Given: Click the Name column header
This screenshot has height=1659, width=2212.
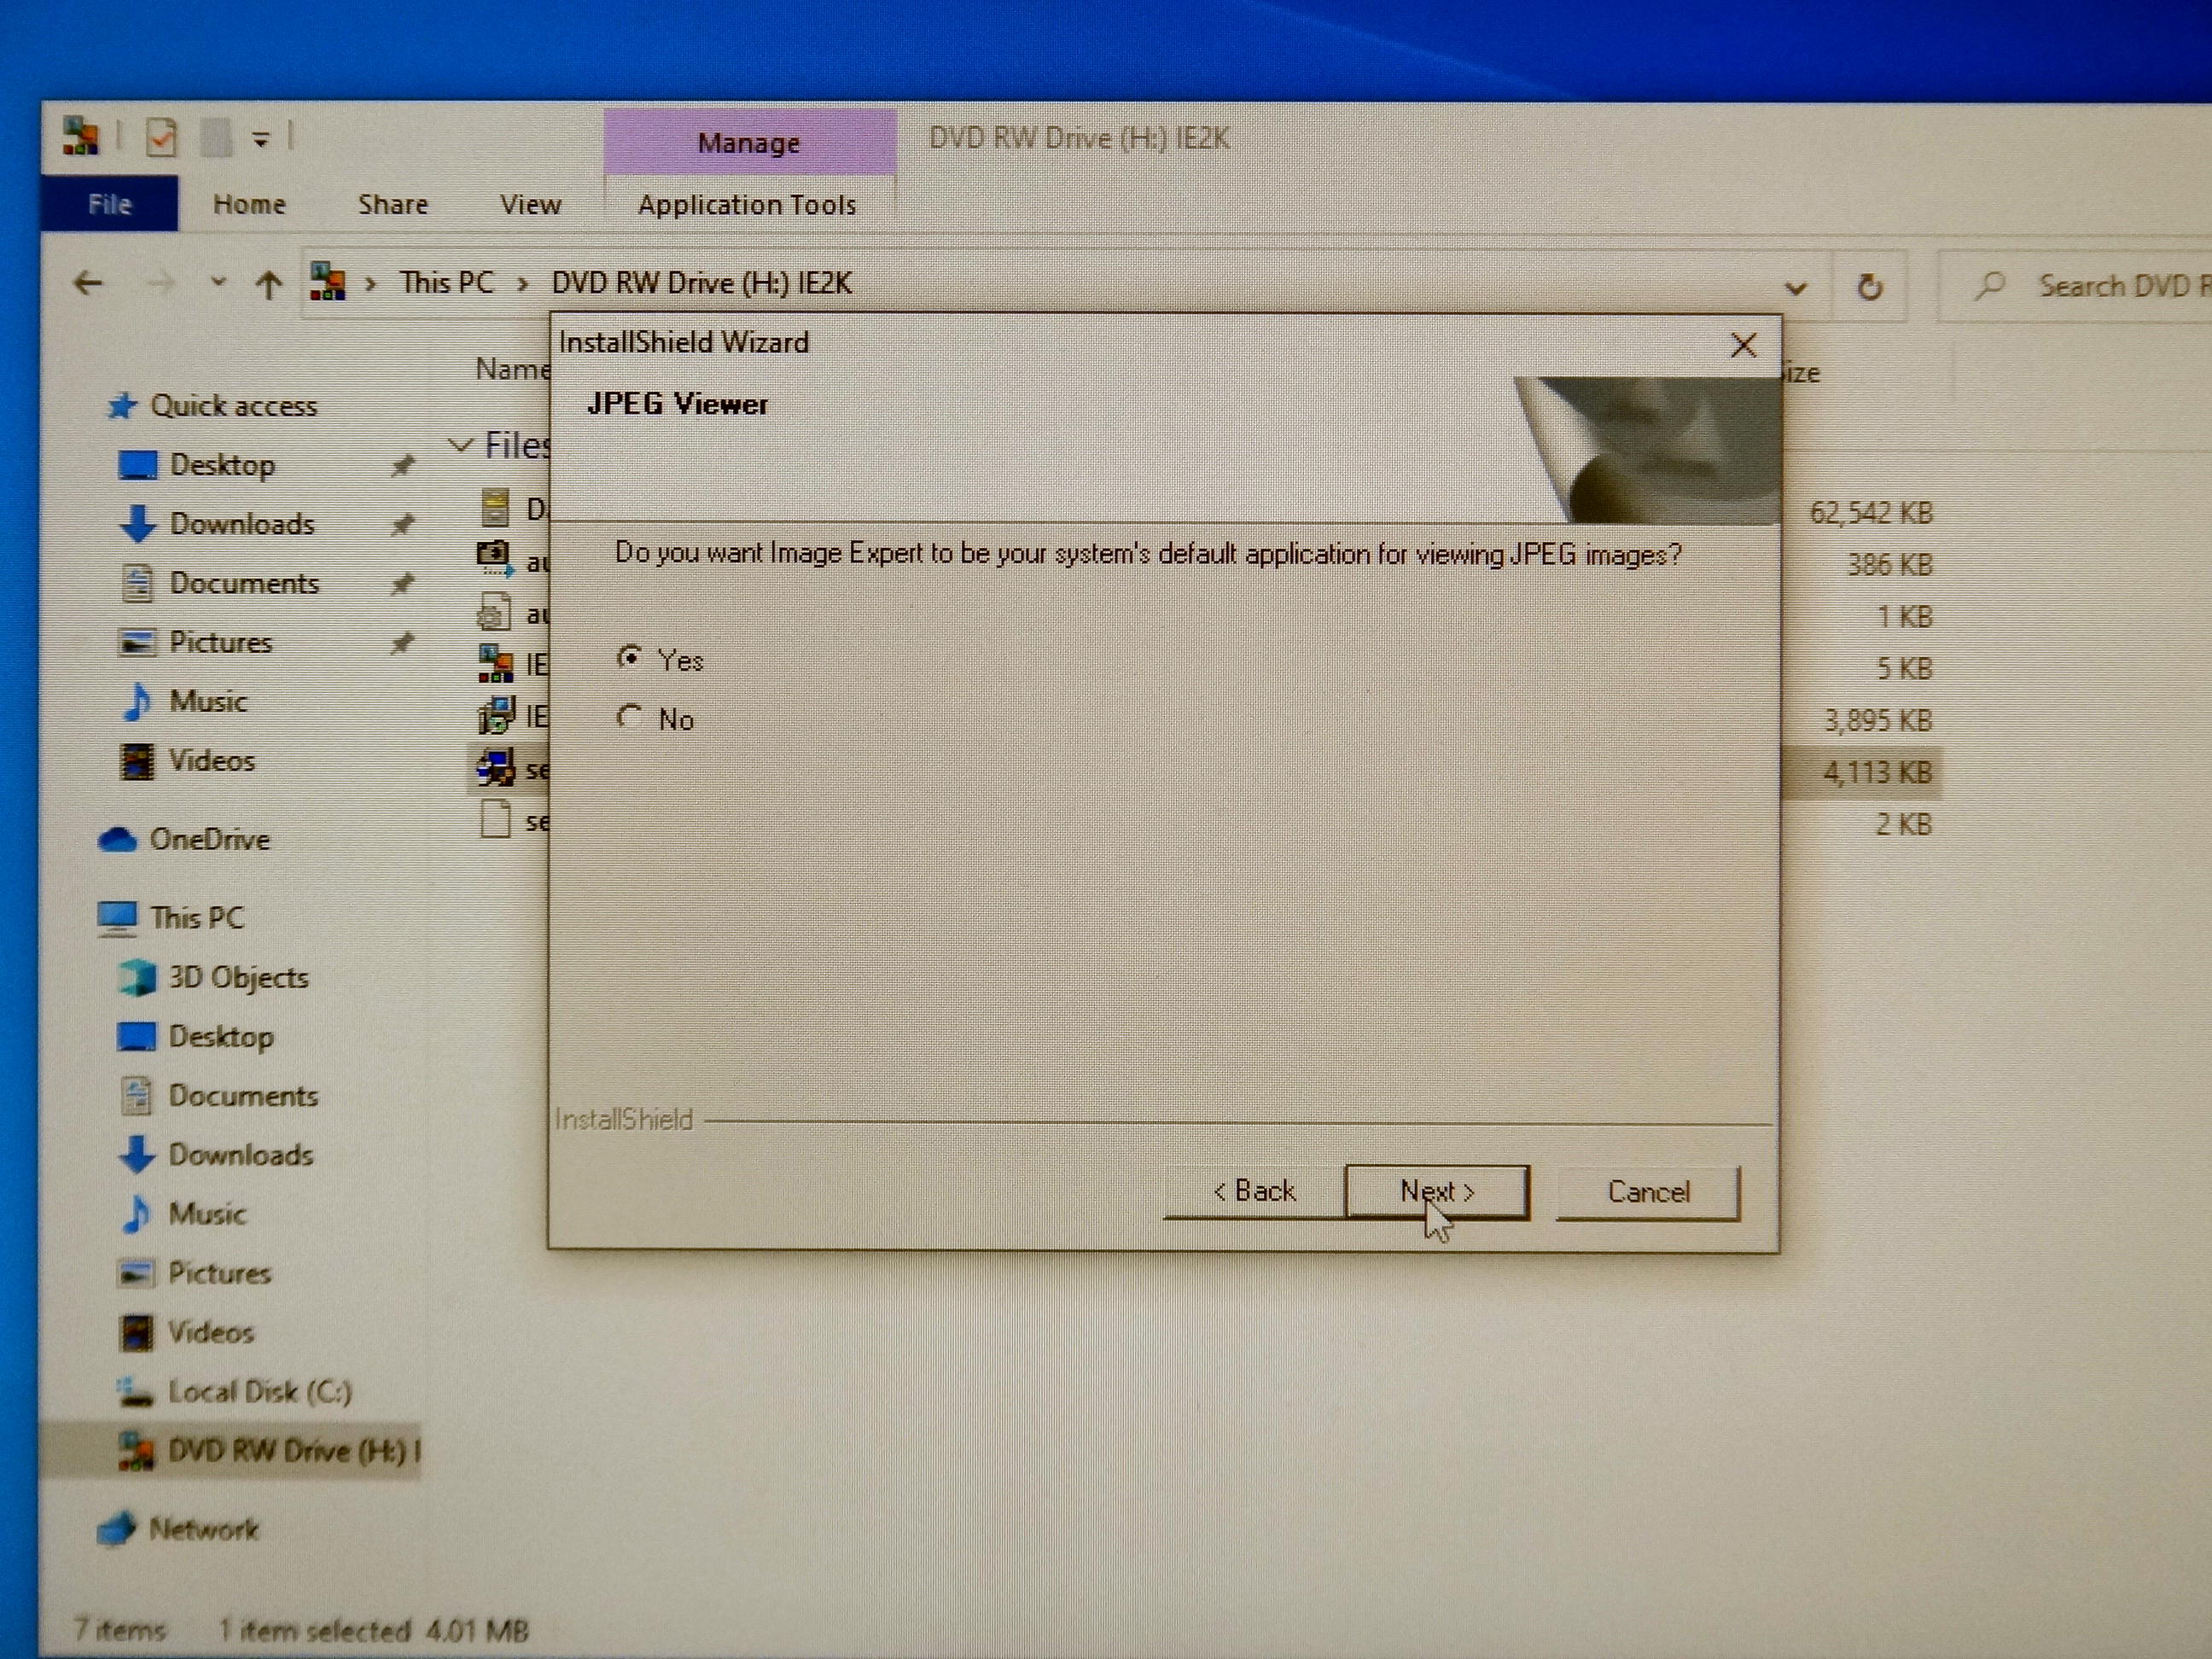Looking at the screenshot, I should point(511,369).
